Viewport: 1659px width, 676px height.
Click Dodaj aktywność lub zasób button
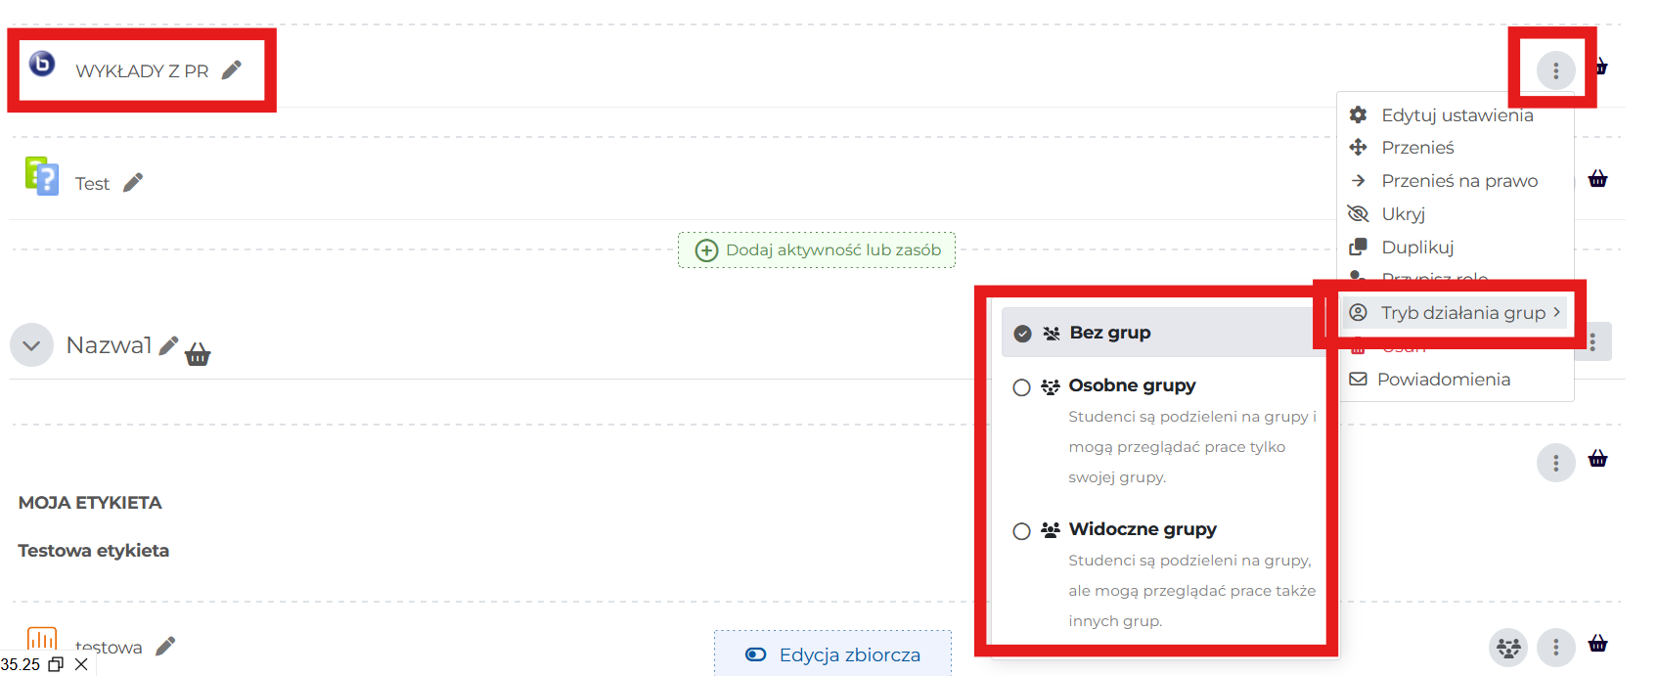coord(817,250)
